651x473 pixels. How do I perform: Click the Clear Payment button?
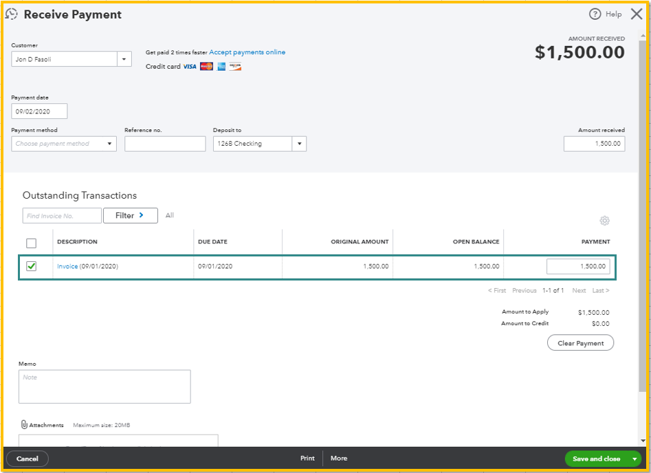[x=580, y=343]
